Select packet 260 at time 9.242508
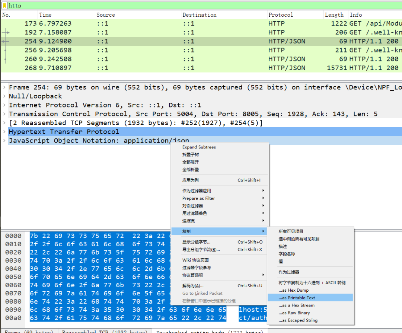 point(201,59)
